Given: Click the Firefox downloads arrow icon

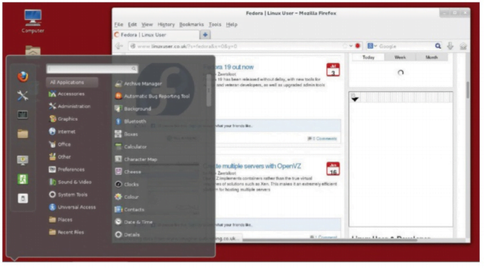Looking at the screenshot, I should click(x=450, y=46).
